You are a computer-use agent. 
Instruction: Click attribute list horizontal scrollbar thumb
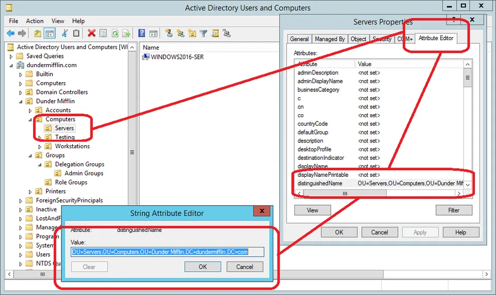coord(345,193)
